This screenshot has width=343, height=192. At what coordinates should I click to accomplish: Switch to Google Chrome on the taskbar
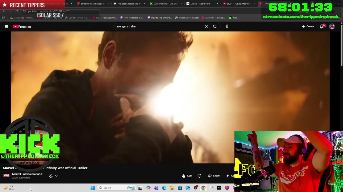click(203, 188)
